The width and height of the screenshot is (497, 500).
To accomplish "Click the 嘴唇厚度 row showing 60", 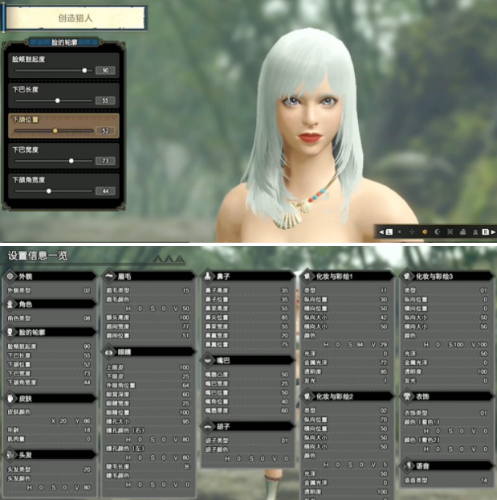I will pos(246,411).
